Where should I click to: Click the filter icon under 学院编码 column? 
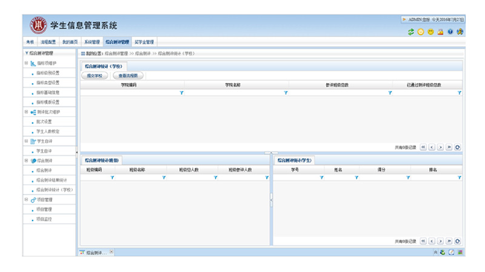[x=181, y=93]
